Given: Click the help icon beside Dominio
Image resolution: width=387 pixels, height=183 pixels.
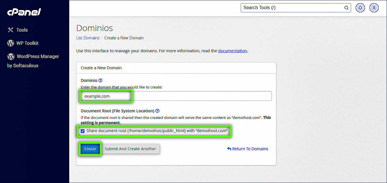Looking at the screenshot, I should click(100, 80).
